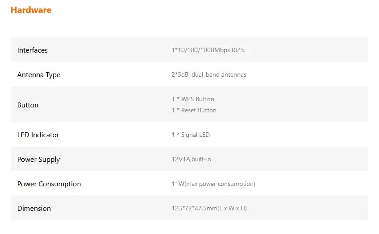
Task: Click the Power Consumption row label
Action: click(49, 184)
